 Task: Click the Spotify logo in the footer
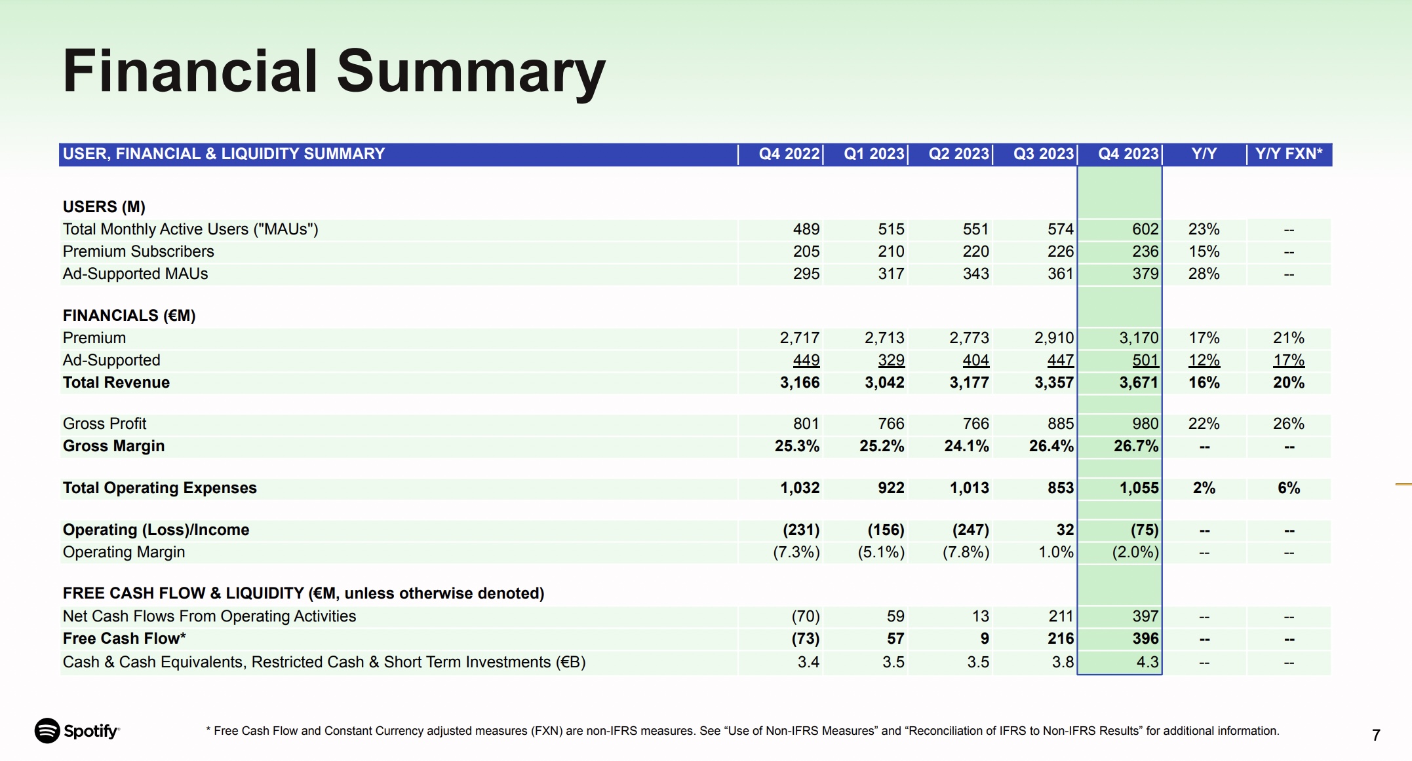77,730
